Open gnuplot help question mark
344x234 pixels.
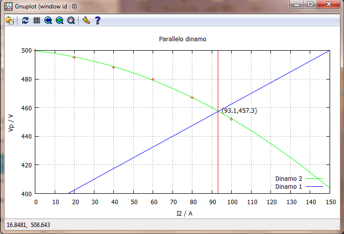point(97,20)
